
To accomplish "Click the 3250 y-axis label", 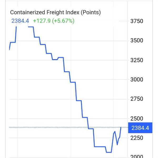I will (137, 60).
